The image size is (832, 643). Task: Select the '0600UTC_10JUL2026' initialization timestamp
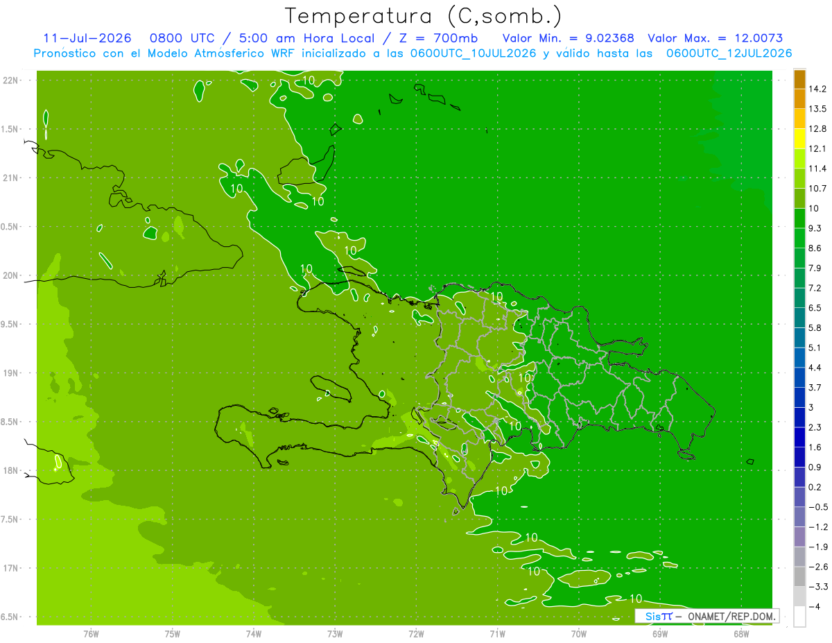coord(473,53)
